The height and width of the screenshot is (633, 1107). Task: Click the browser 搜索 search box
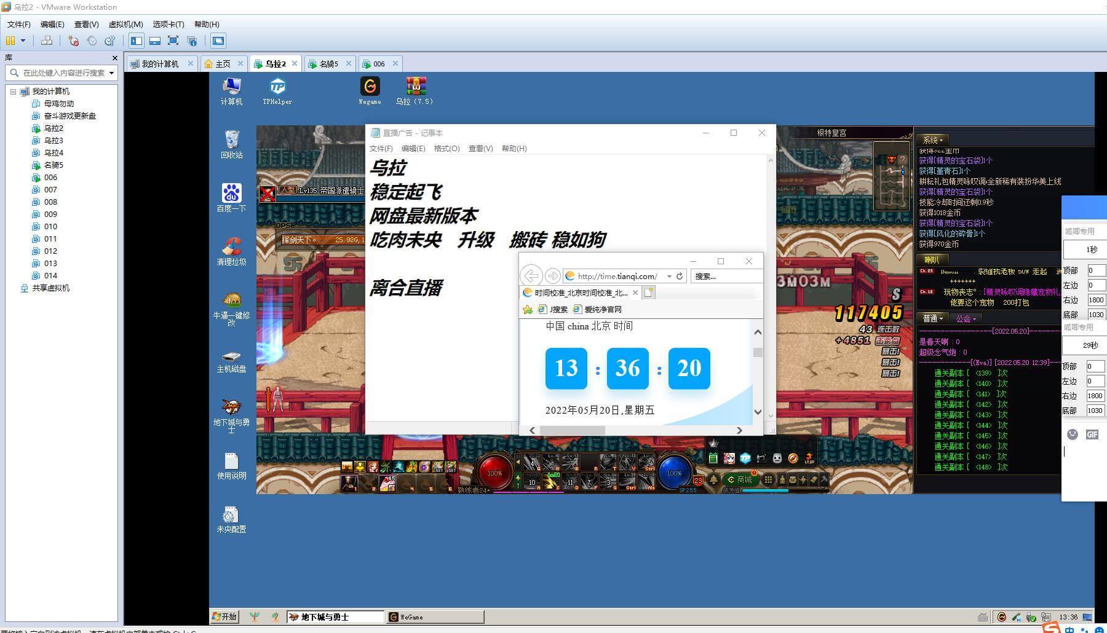[x=726, y=276]
